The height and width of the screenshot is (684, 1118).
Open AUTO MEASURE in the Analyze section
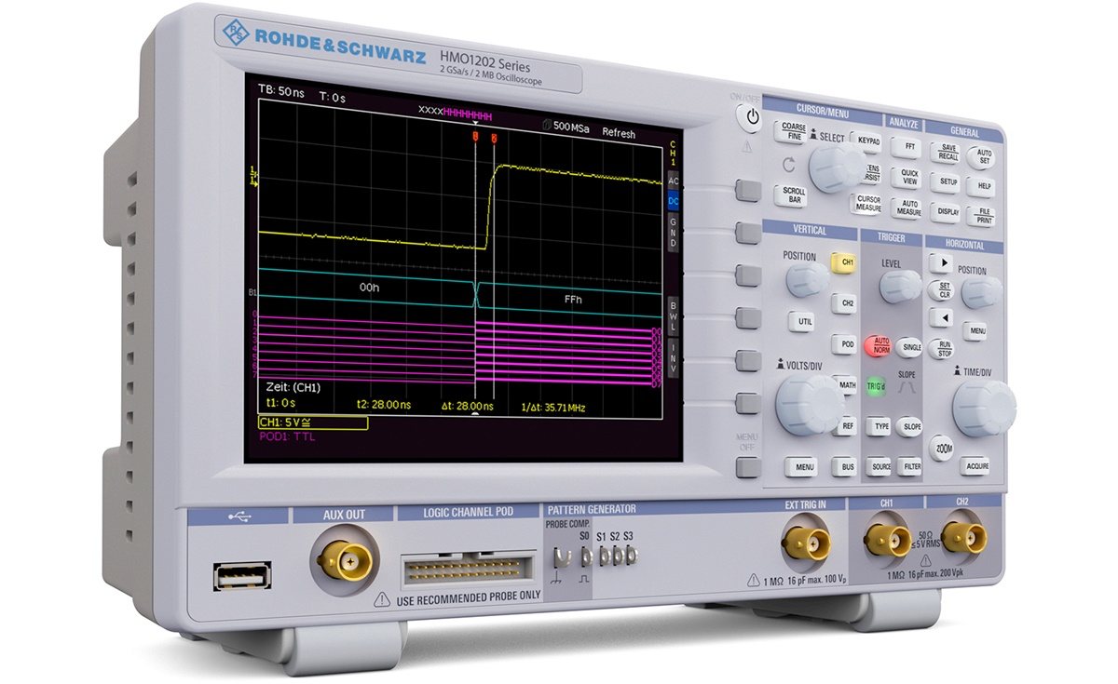[x=908, y=208]
